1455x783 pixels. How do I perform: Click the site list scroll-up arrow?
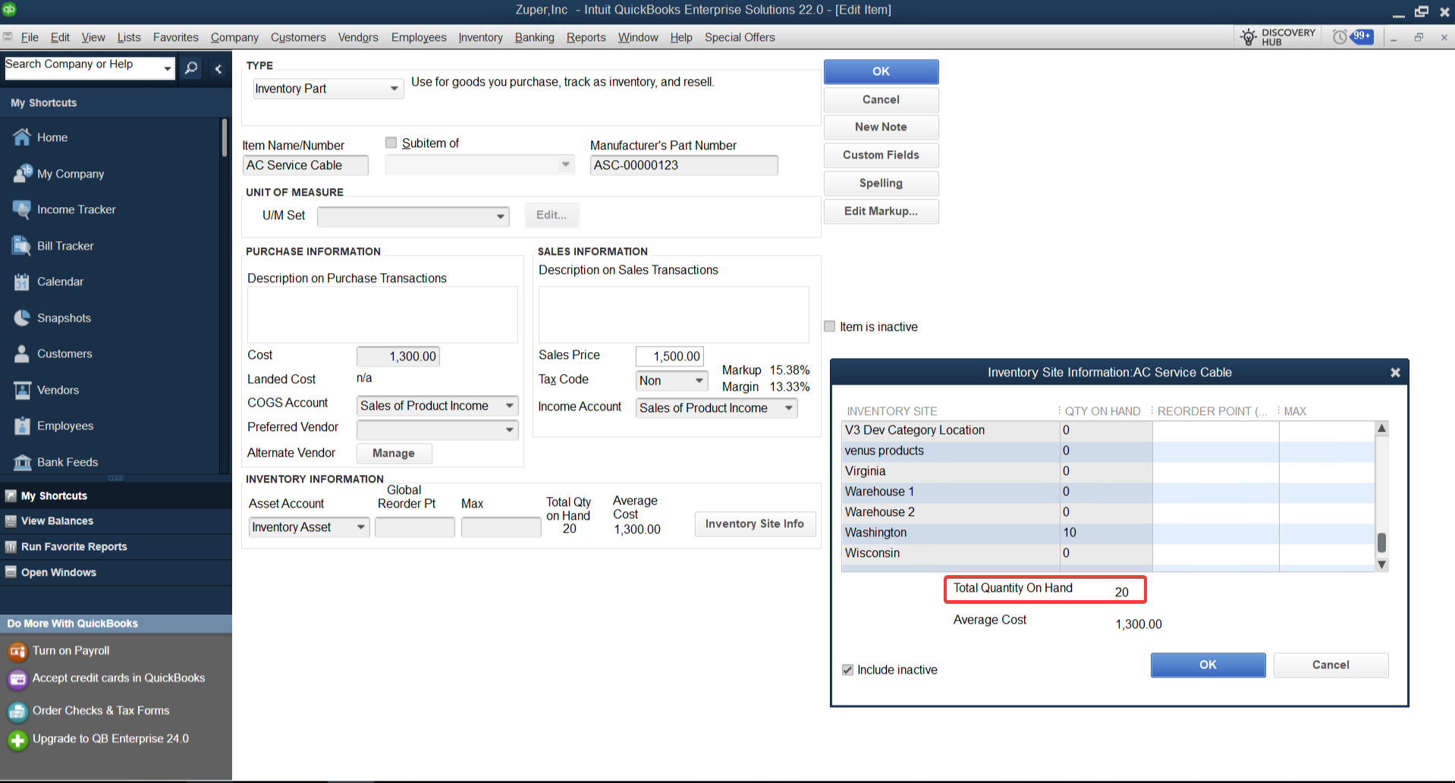(x=1381, y=428)
